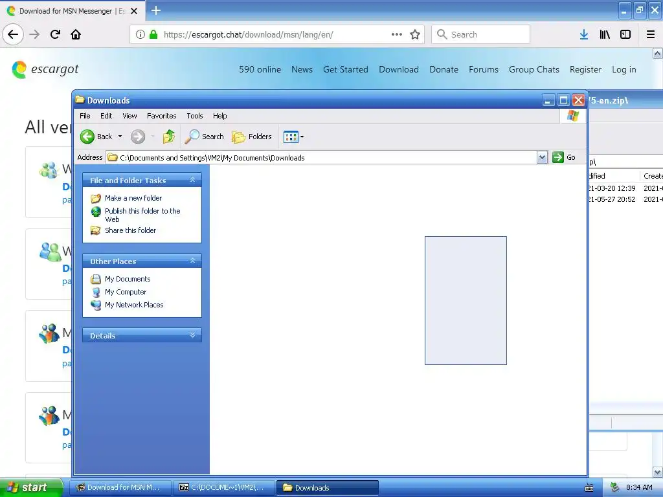Click the Firefox back arrow button

13,34
